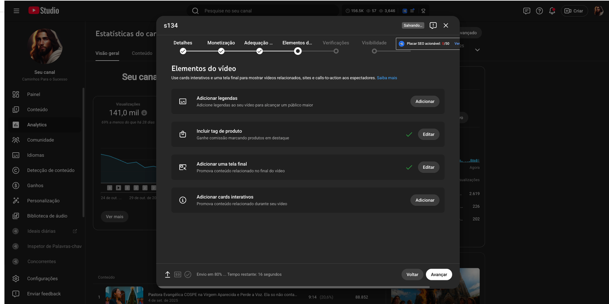
Task: Click the Voltar button
Action: tap(412, 275)
